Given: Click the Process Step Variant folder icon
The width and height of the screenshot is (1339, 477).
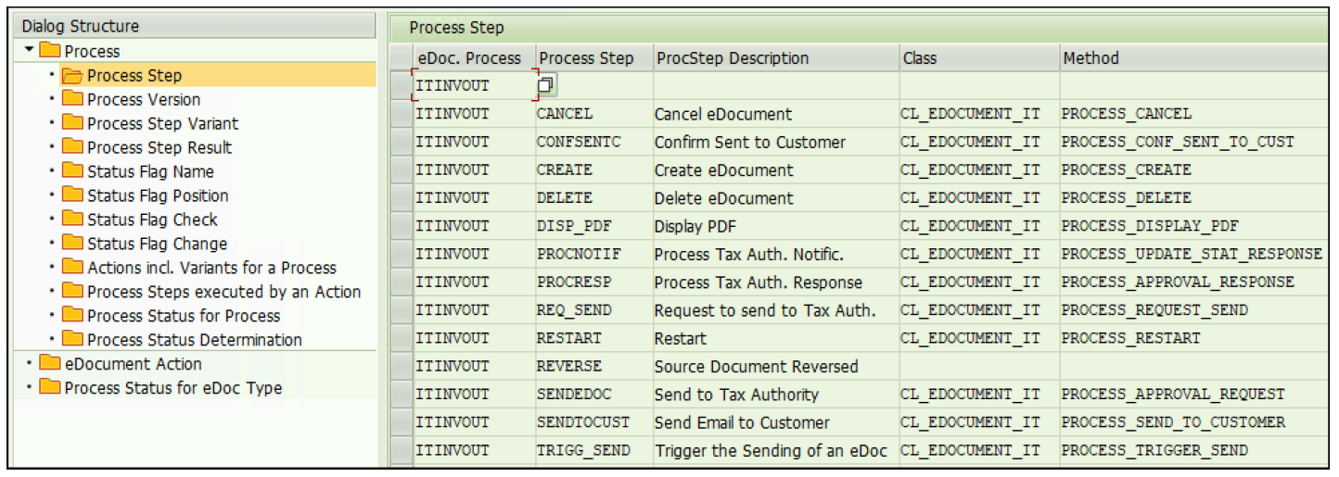Looking at the screenshot, I should point(72,123).
